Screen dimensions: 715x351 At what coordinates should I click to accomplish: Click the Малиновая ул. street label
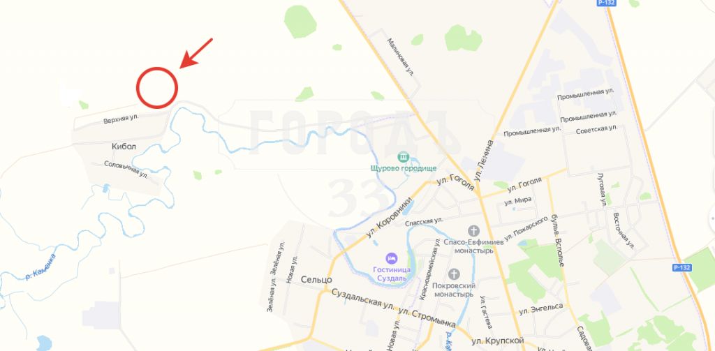coord(400,57)
